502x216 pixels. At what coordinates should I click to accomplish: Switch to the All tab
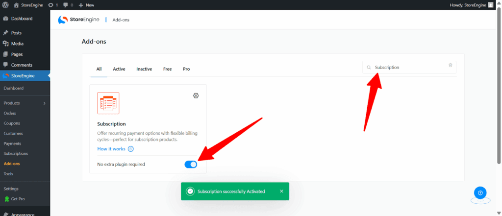(99, 69)
